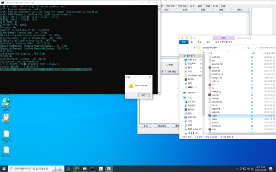Image resolution: width=276 pixels, height=172 pixels.
Task: Open the Navicat for MySQL desktop shortcut
Action: point(6,104)
